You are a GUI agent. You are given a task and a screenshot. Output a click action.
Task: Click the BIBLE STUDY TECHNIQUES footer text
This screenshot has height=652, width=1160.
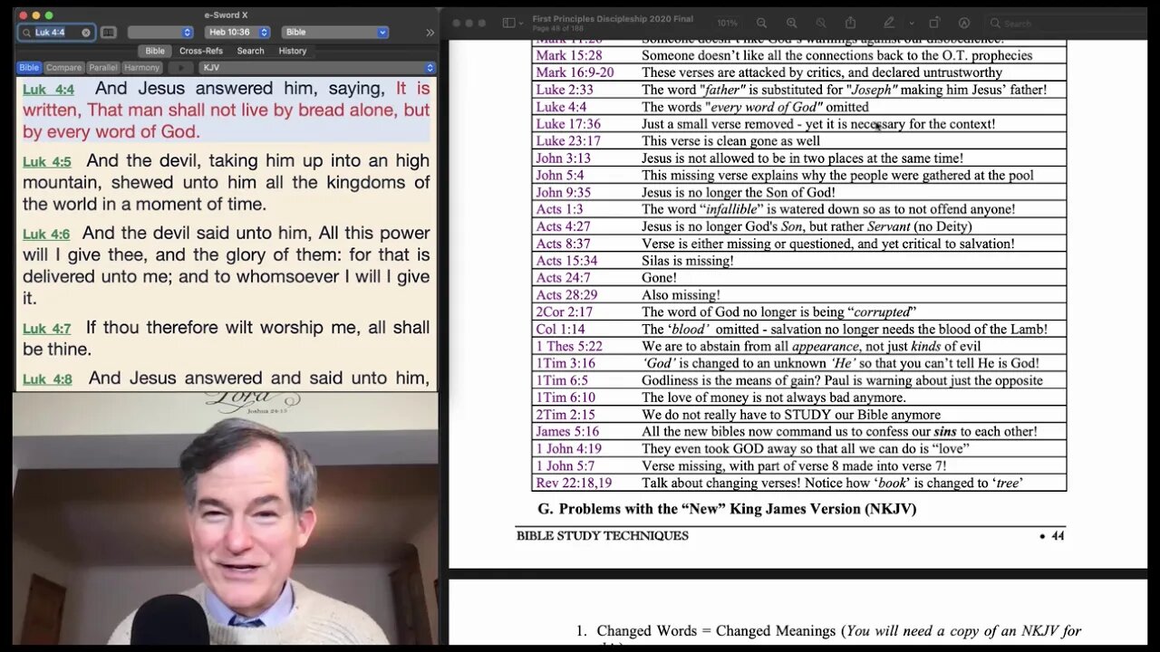coord(603,536)
